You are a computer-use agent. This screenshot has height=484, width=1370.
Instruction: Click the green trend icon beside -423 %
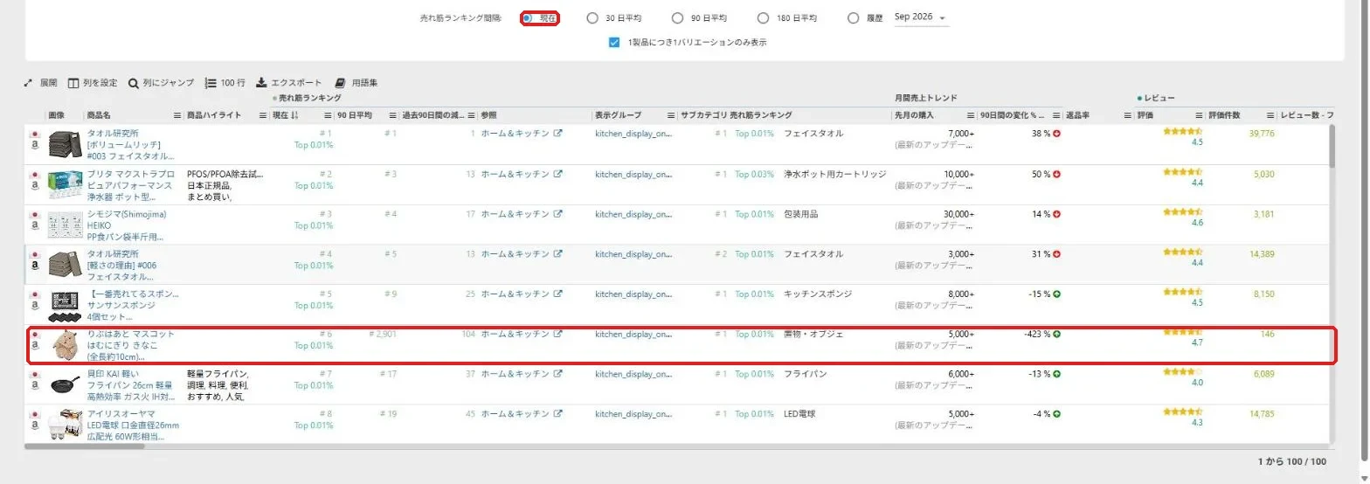tap(1057, 334)
